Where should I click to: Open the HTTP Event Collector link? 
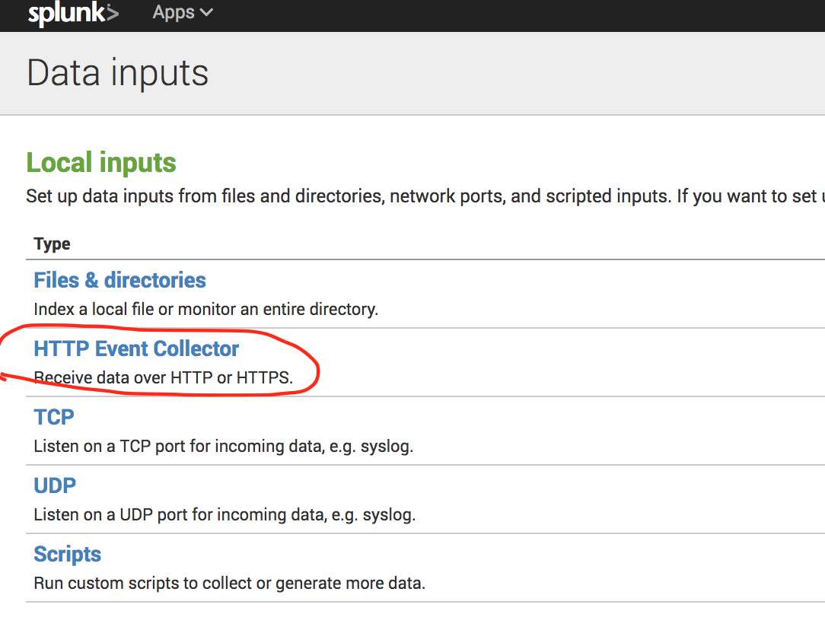(136, 348)
